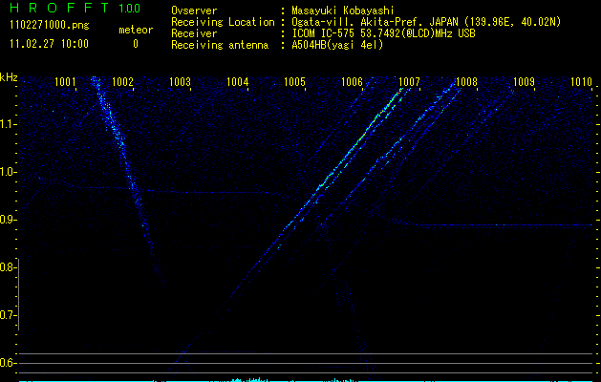Click time marker 1001
This screenshot has height=382, width=601.
coord(65,81)
